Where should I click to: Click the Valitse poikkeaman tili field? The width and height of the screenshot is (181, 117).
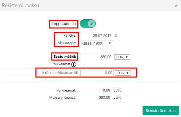(58, 73)
